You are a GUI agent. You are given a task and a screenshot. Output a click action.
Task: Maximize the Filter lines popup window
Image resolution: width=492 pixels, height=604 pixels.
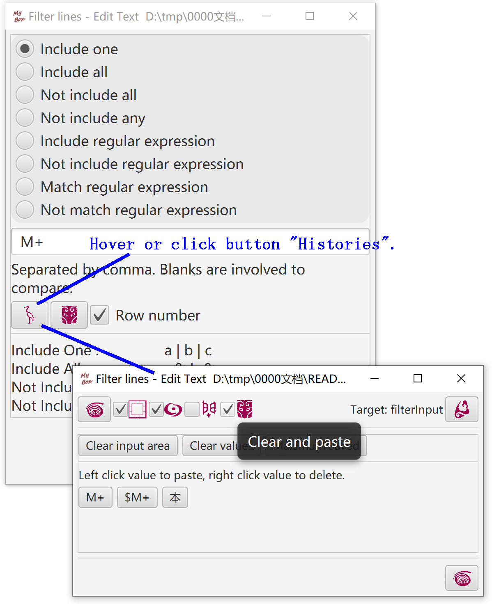pos(417,378)
